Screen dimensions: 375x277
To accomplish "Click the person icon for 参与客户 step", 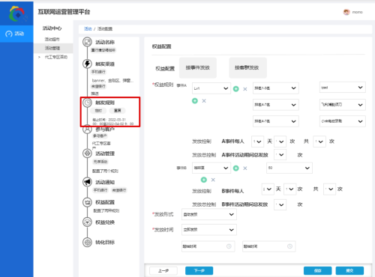I will pos(87,130).
